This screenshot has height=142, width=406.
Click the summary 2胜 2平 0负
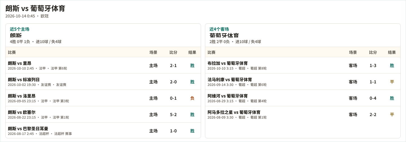(219, 42)
